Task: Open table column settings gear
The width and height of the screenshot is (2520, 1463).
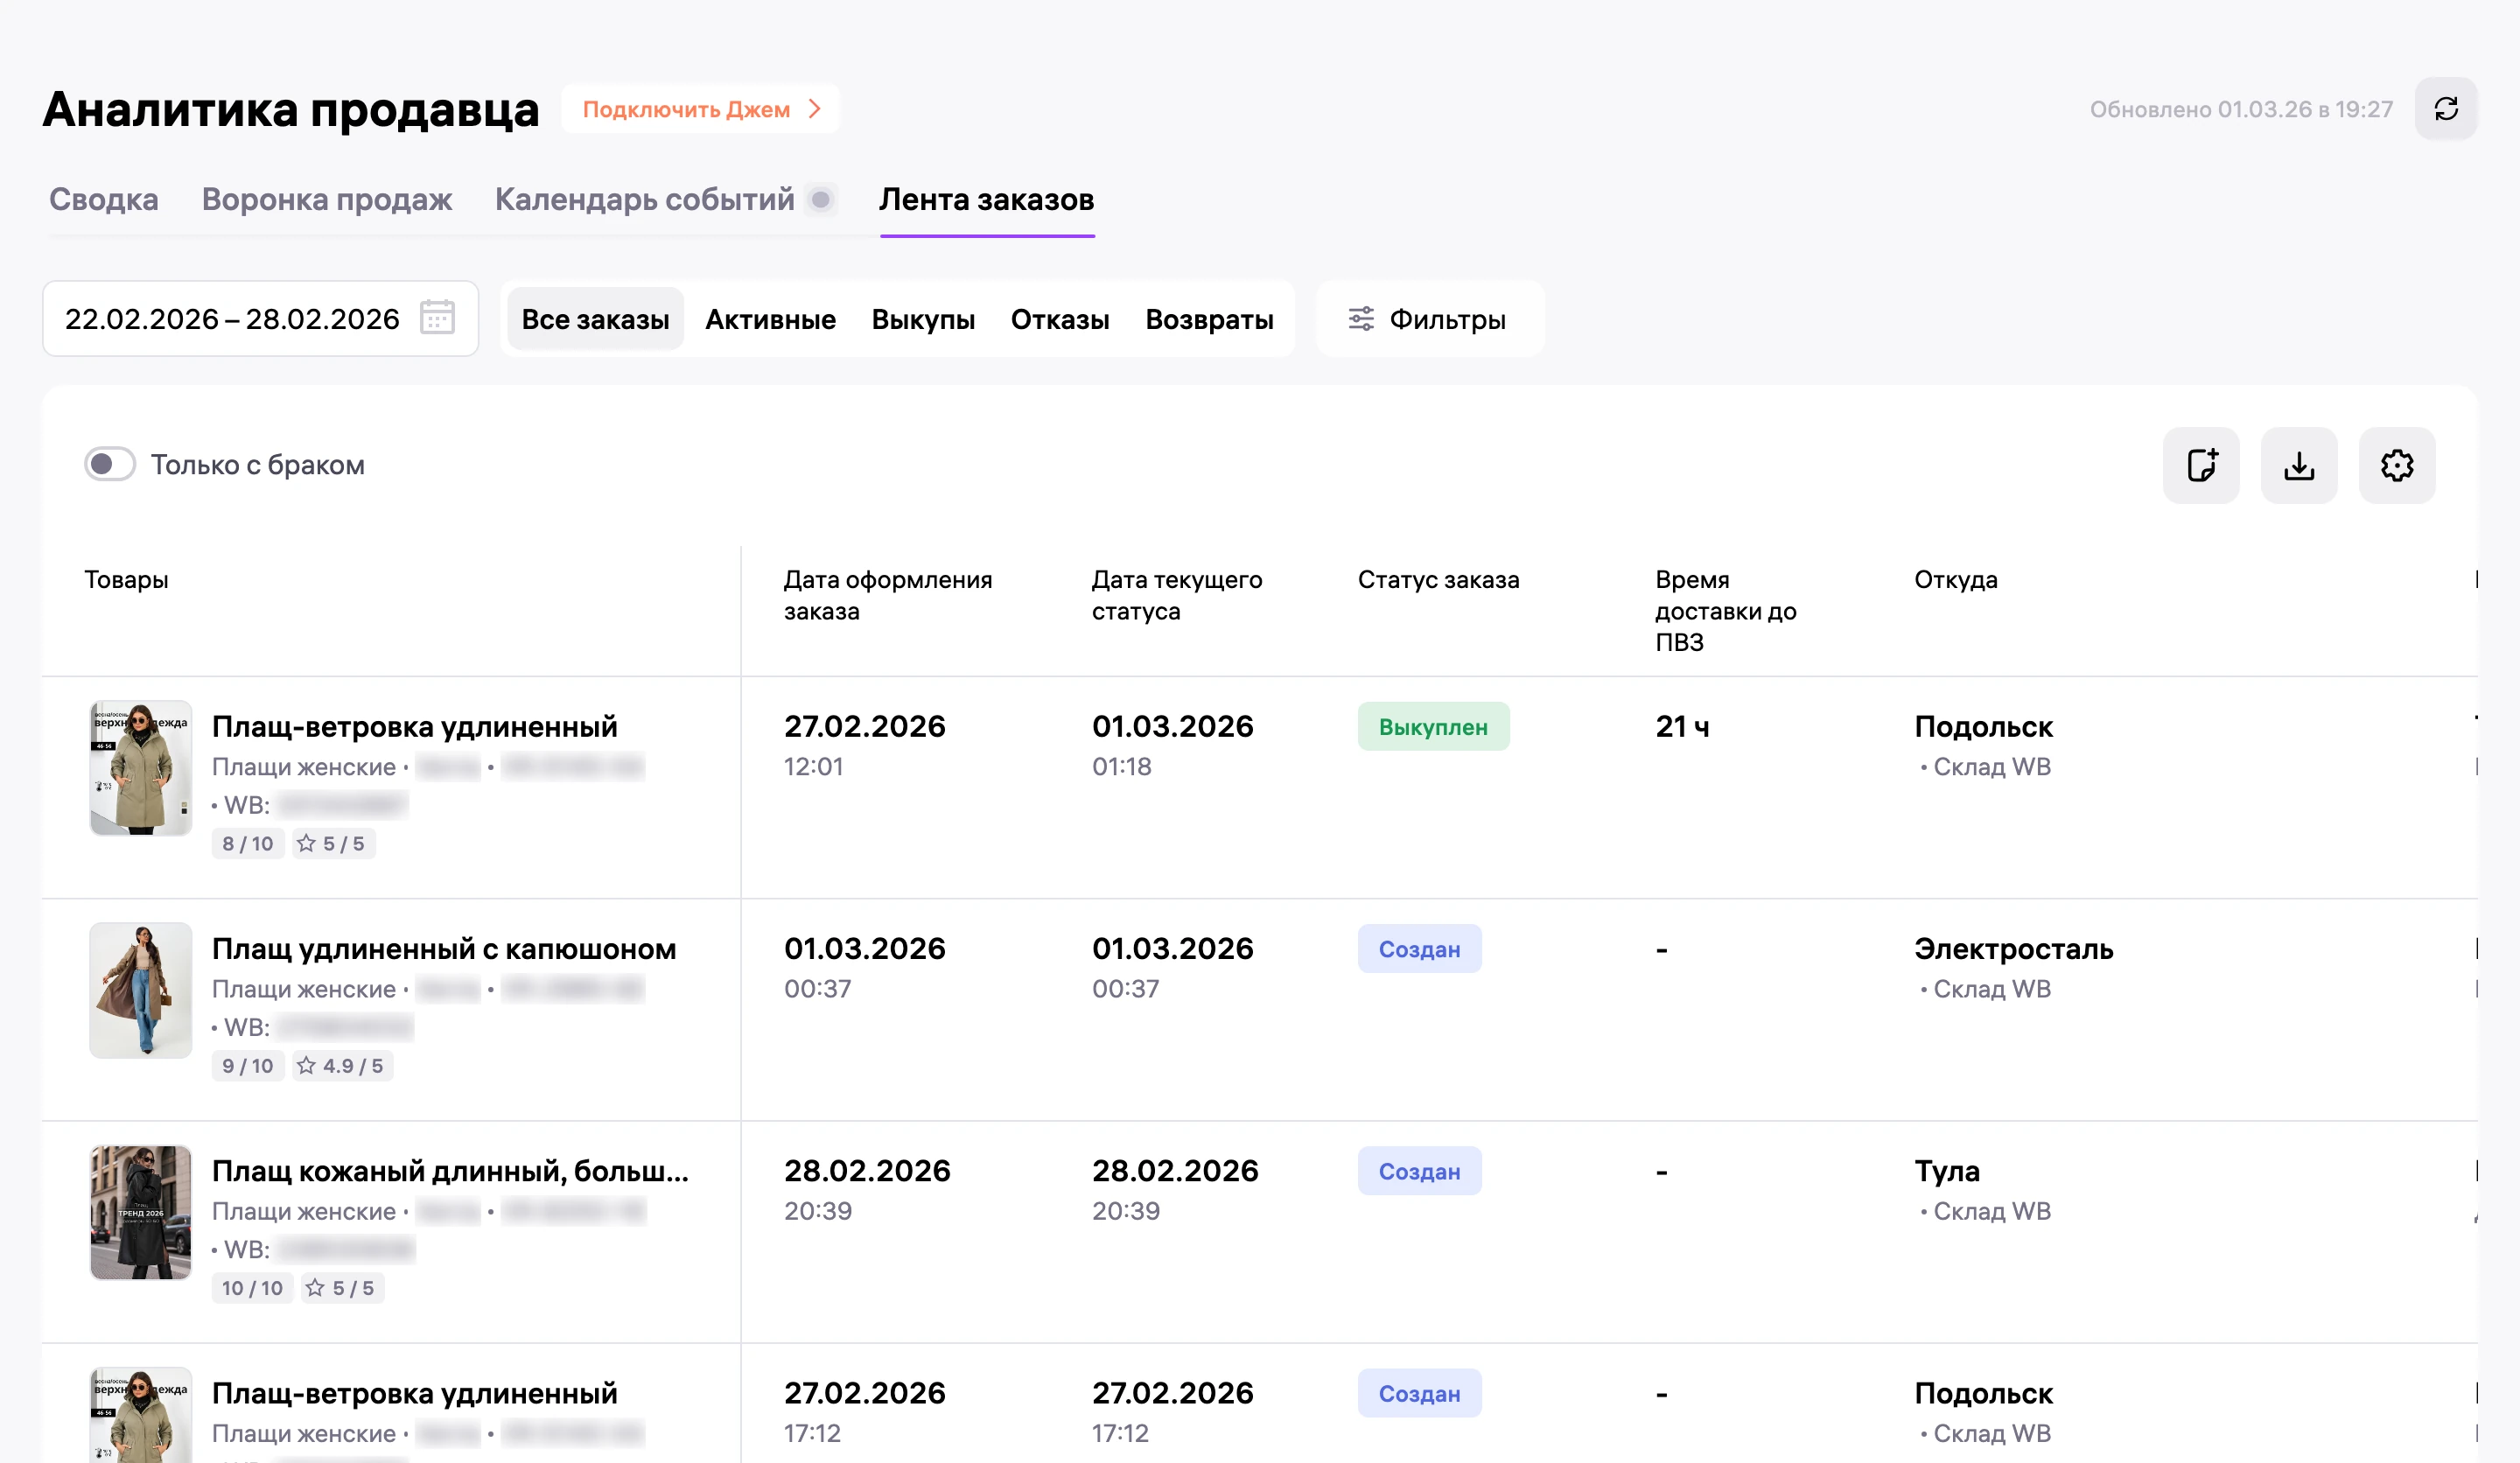Action: [2397, 465]
